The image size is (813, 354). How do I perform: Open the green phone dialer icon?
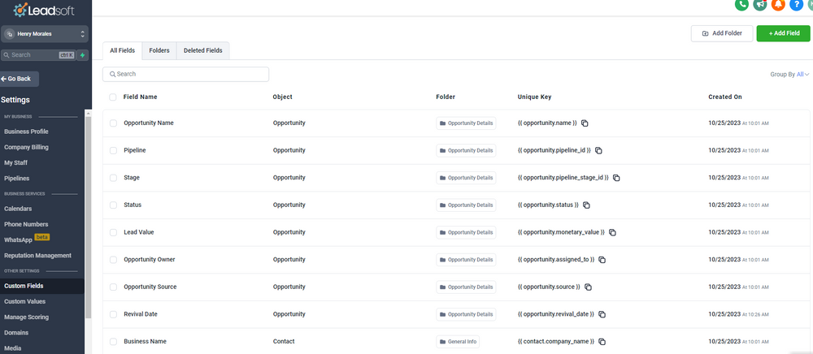click(x=741, y=4)
